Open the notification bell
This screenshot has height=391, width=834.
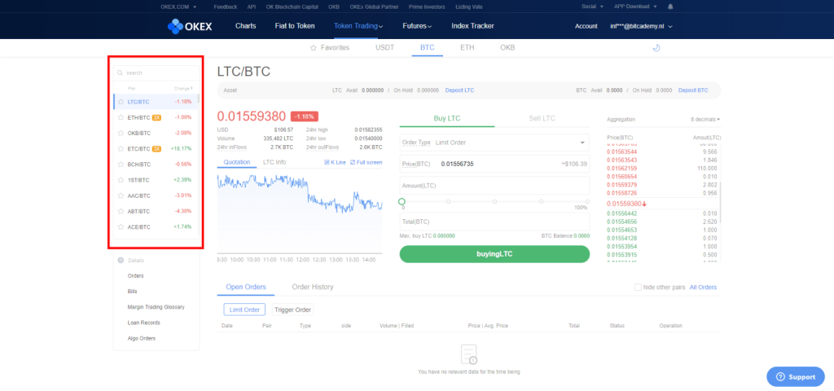pyautogui.click(x=670, y=7)
